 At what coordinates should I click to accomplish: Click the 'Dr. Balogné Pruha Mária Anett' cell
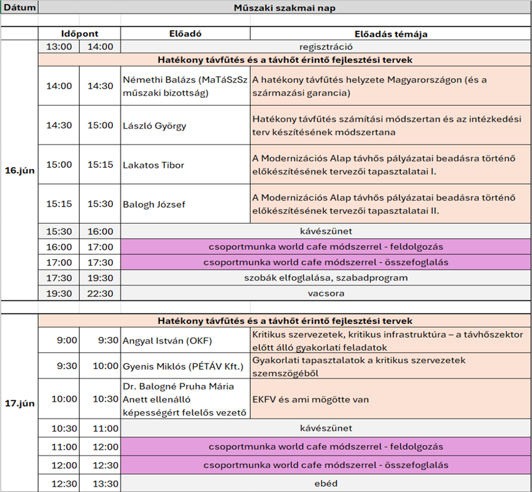pos(185,399)
